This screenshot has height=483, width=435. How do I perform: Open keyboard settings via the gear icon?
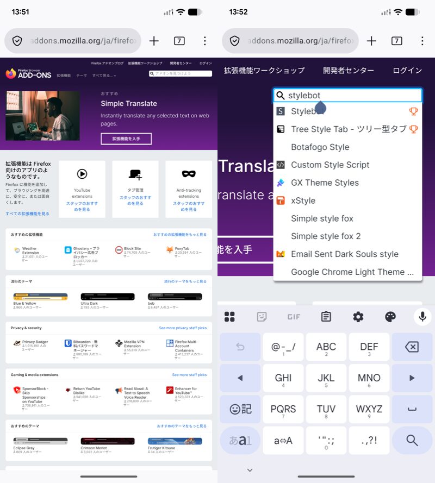(x=357, y=316)
